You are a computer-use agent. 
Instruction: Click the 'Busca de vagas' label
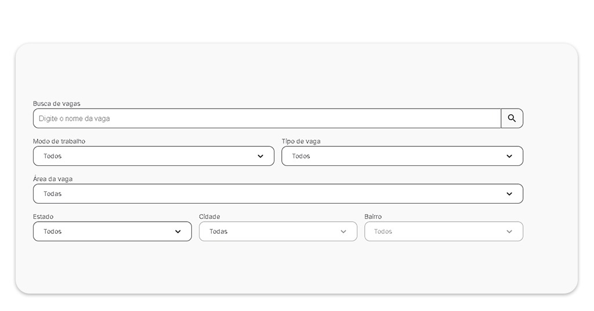coord(57,104)
